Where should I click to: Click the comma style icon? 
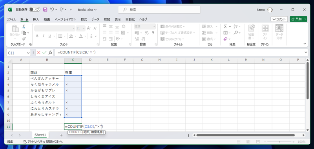(153, 33)
